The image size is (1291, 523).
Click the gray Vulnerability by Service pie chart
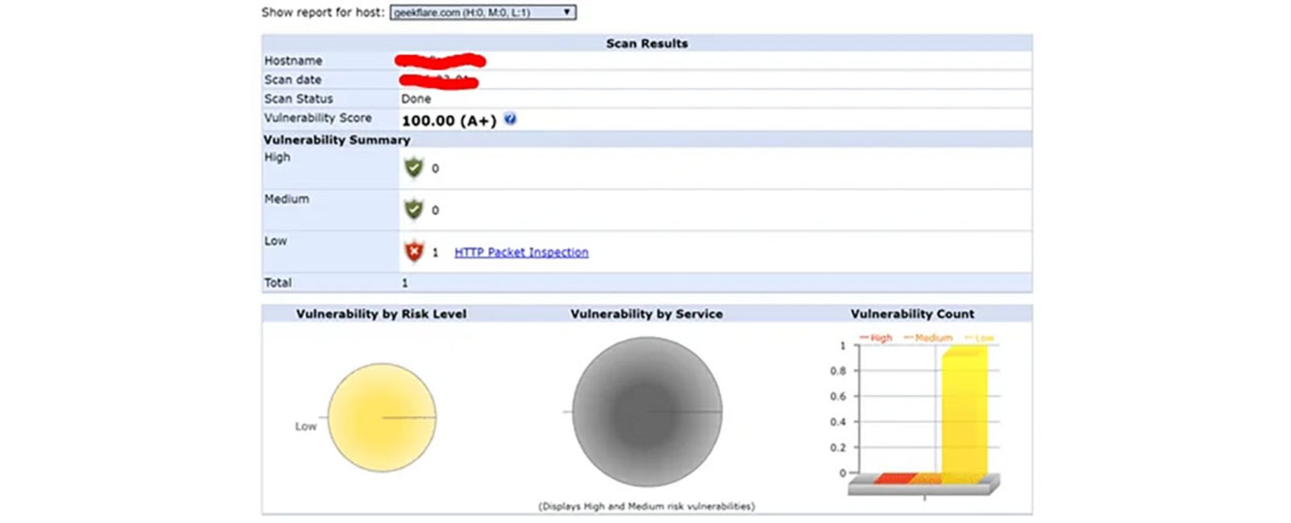(647, 411)
